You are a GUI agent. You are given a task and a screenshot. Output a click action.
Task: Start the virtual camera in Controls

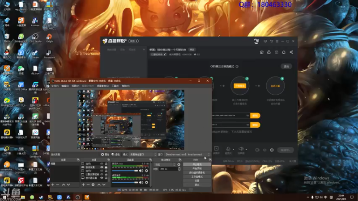coord(197,172)
